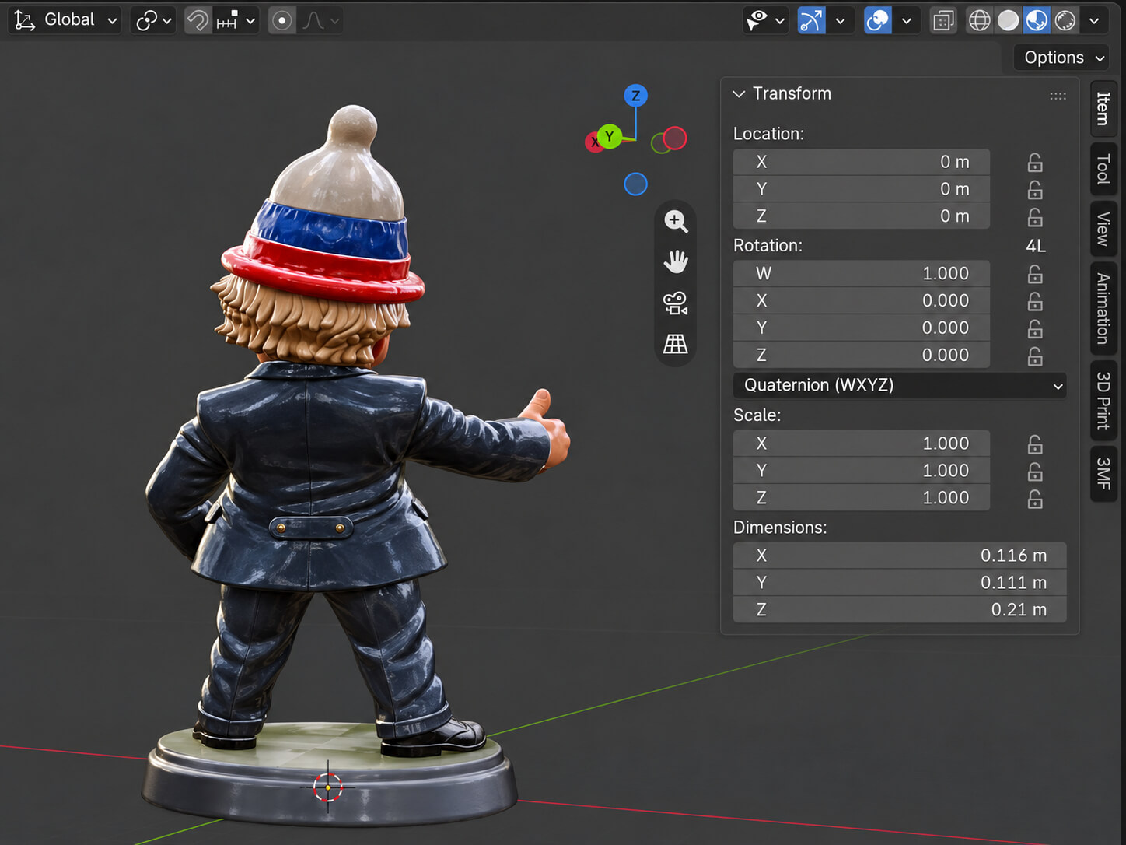1126x845 pixels.
Task: Collapse the Transform panel
Action: [739, 94]
